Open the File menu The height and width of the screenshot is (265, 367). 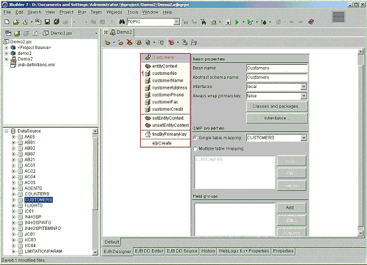[x=7, y=12]
